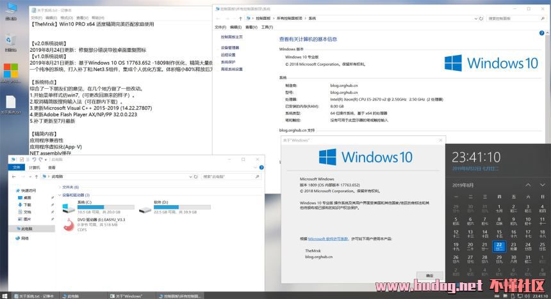The width and height of the screenshot is (551, 299).
Task: Go to previous month in calendar
Action: tap(528, 185)
